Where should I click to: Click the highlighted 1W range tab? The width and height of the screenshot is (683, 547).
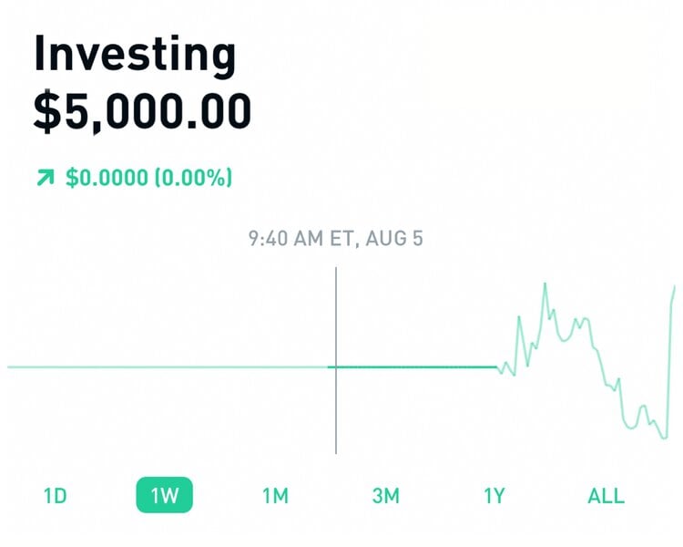[x=165, y=496]
